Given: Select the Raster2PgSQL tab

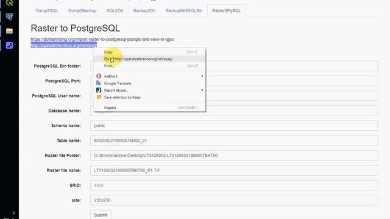Looking at the screenshot, I should coord(226,11).
